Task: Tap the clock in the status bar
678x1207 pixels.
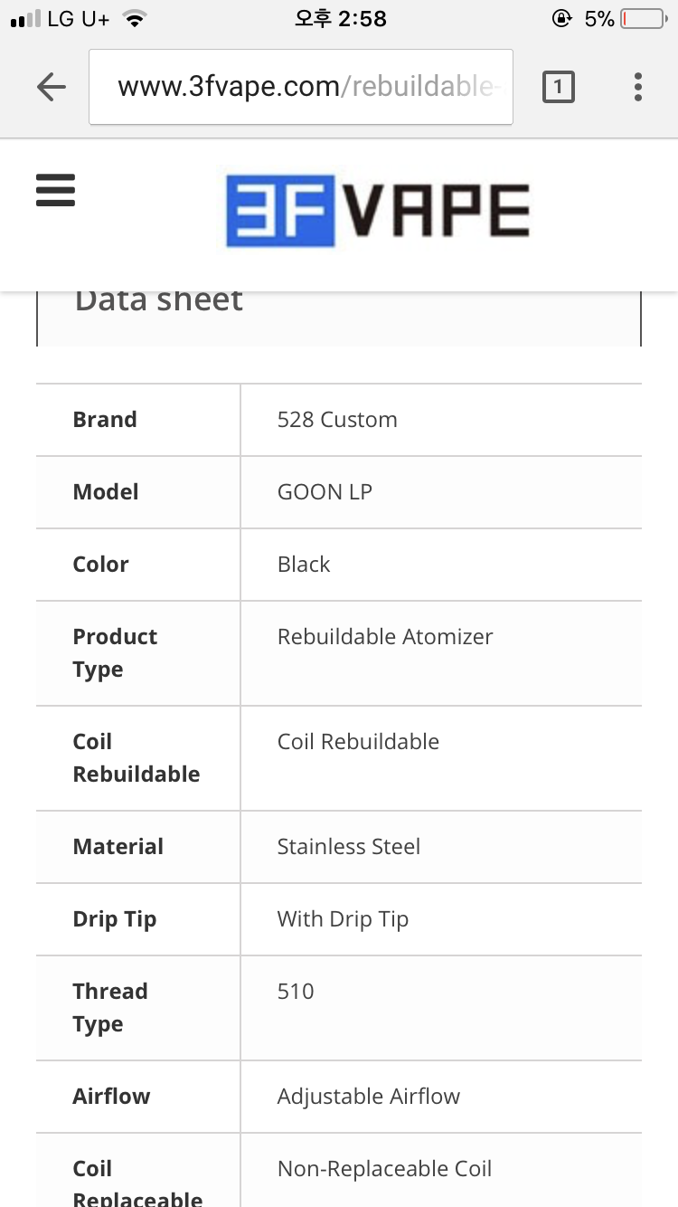Action: coord(340,19)
